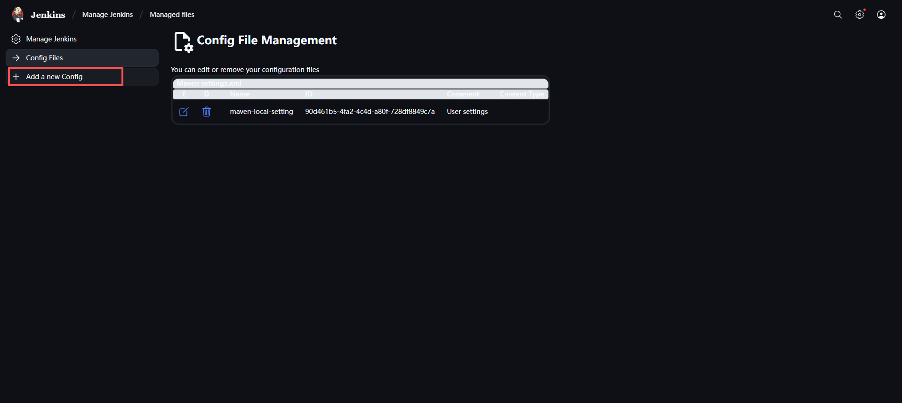902x403 pixels.
Task: Click the maven-local-setting name cell
Action: [261, 112]
